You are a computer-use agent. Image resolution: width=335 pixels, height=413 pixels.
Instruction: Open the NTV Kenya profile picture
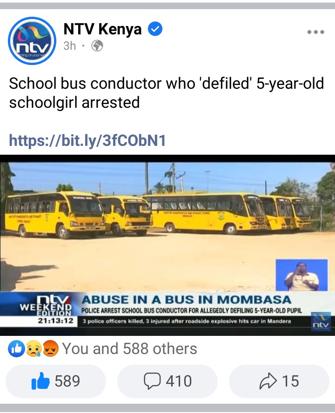coord(32,41)
